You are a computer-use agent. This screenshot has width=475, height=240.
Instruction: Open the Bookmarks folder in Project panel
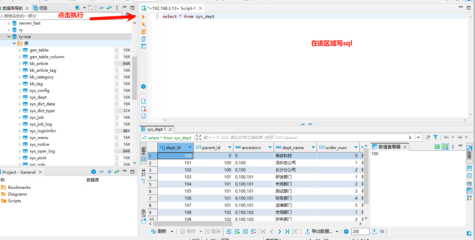[x=16, y=187]
